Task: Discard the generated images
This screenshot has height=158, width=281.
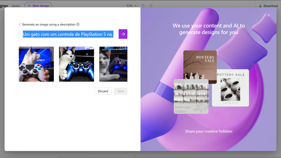Action: point(103,91)
